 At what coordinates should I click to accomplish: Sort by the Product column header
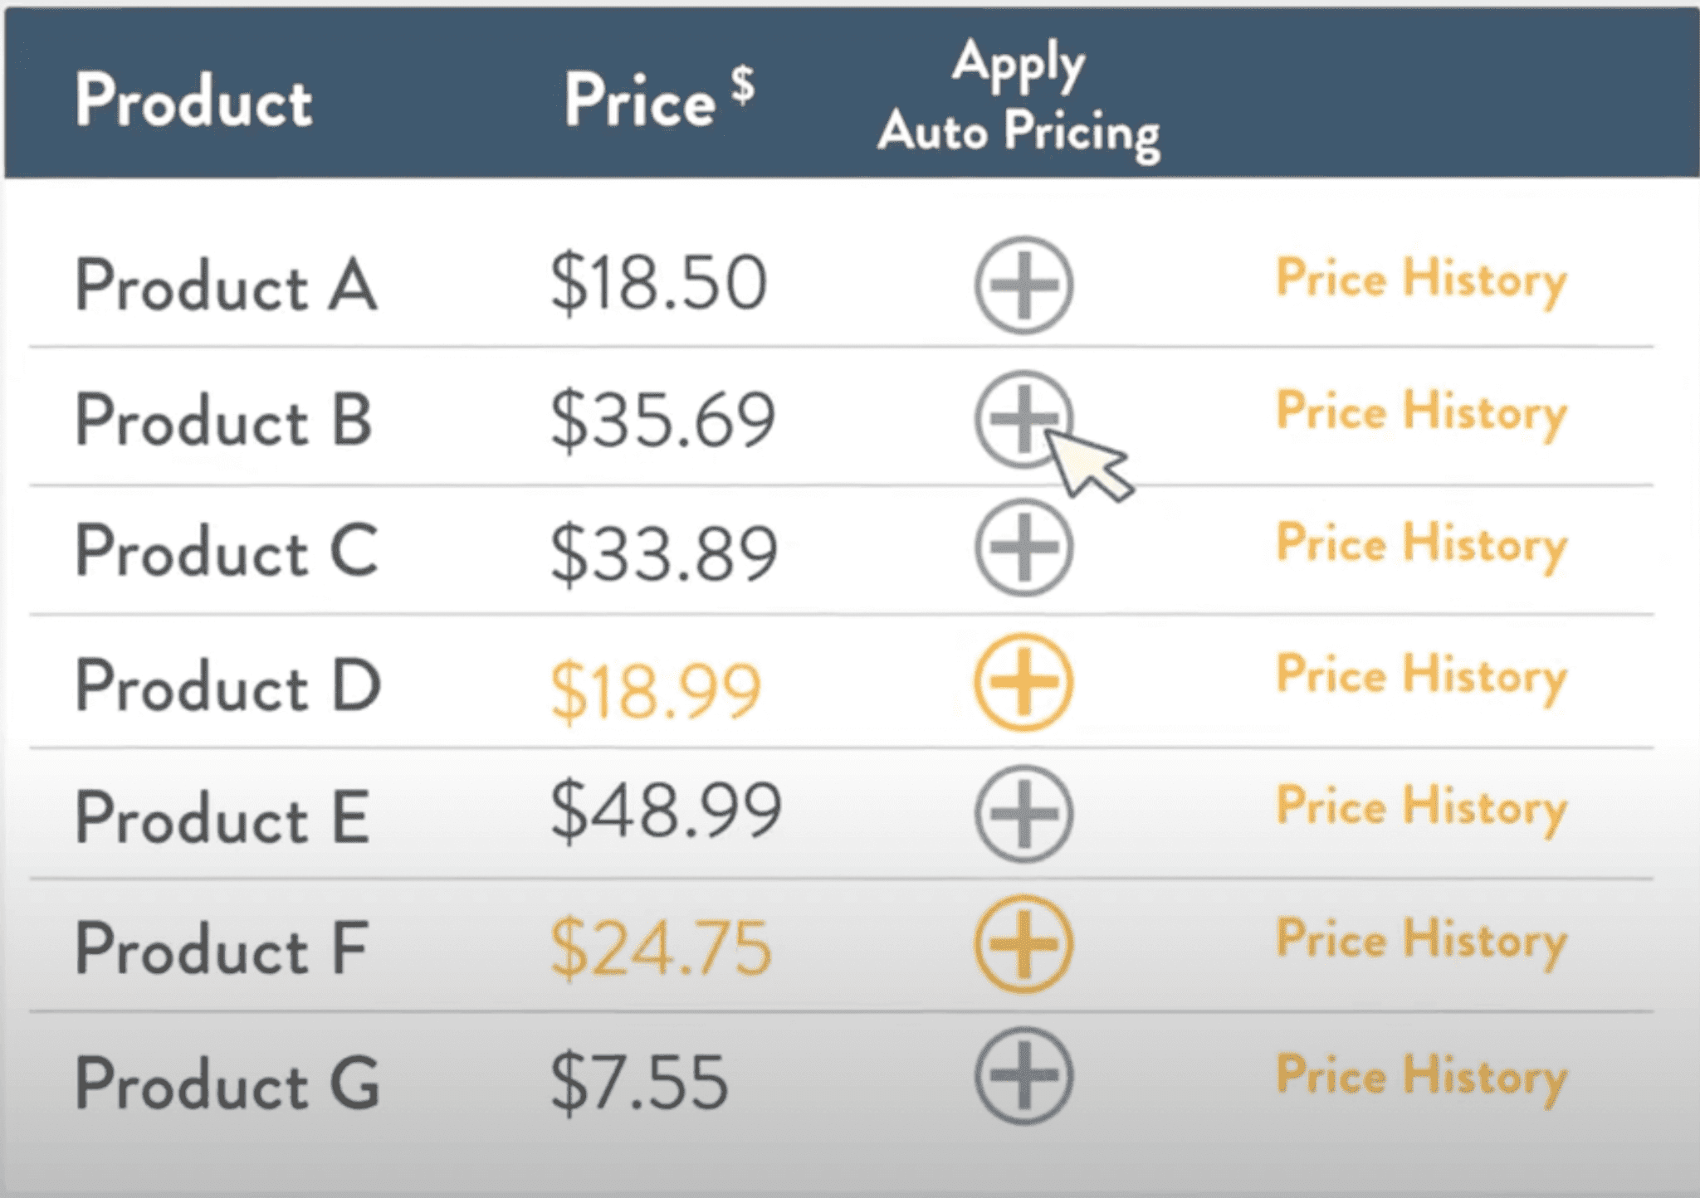pos(193,100)
